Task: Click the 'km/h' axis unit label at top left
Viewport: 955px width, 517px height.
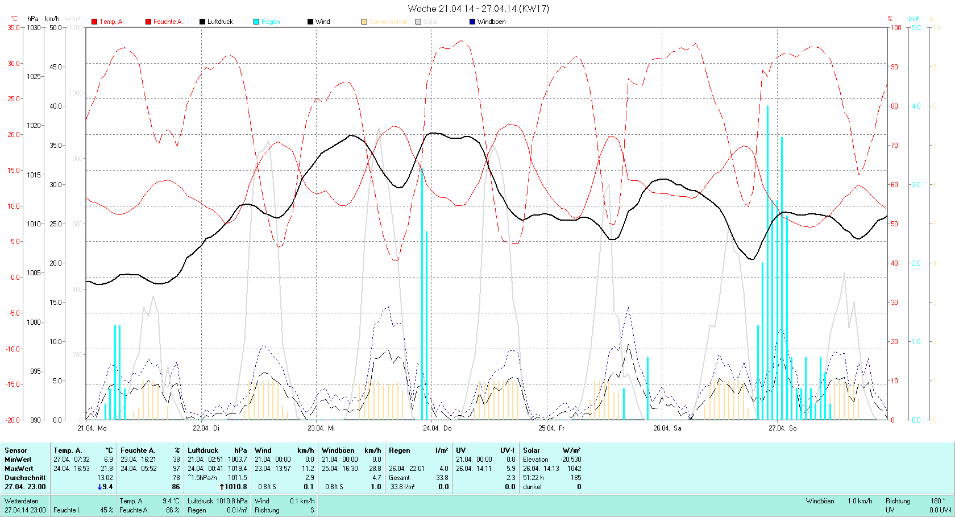Action: [x=52, y=19]
